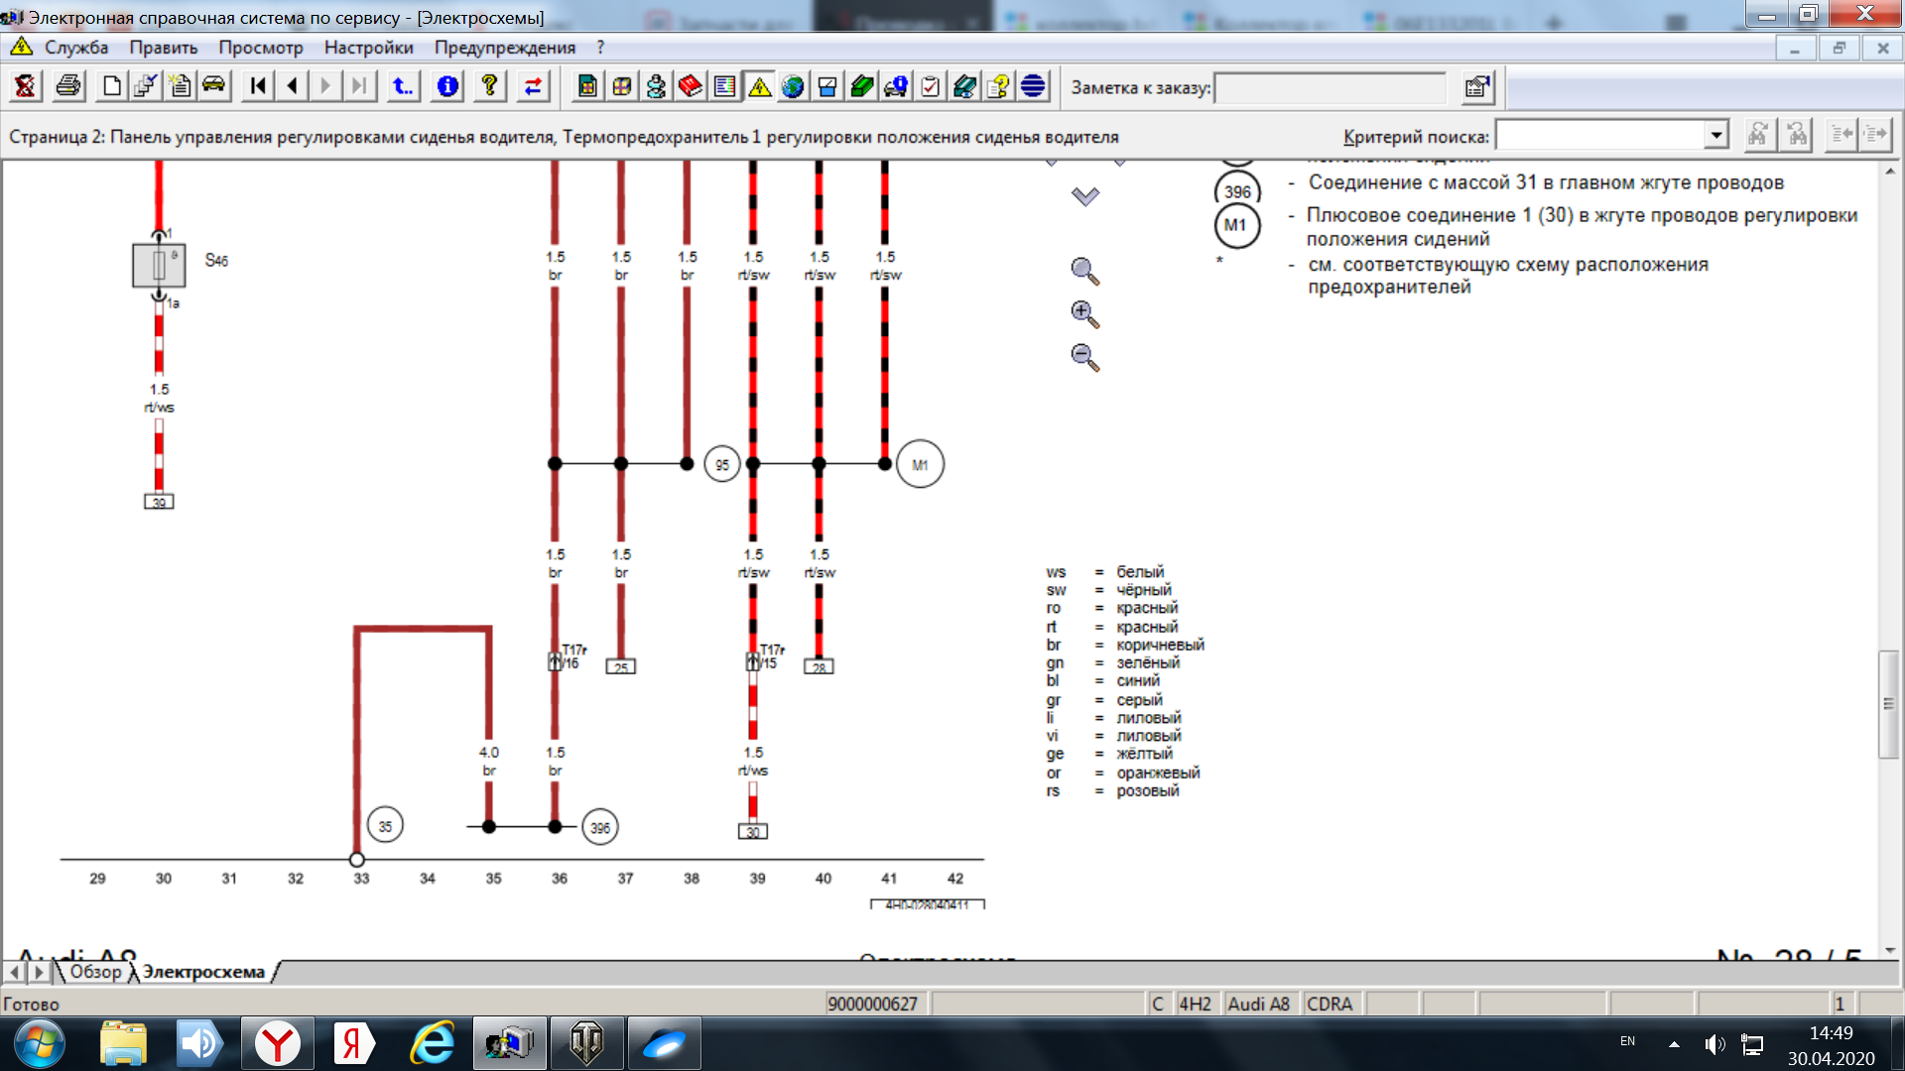The width and height of the screenshot is (1905, 1071).
Task: Jump to the first page arrow
Action: (258, 87)
